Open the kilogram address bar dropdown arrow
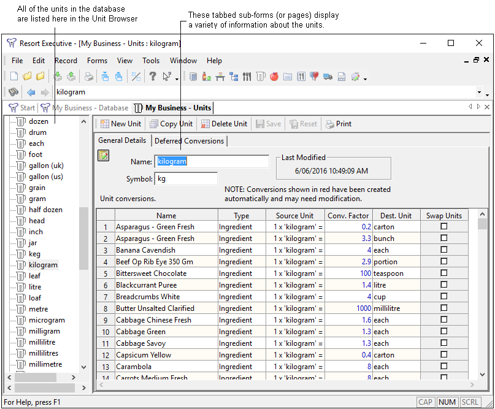 (x=479, y=92)
